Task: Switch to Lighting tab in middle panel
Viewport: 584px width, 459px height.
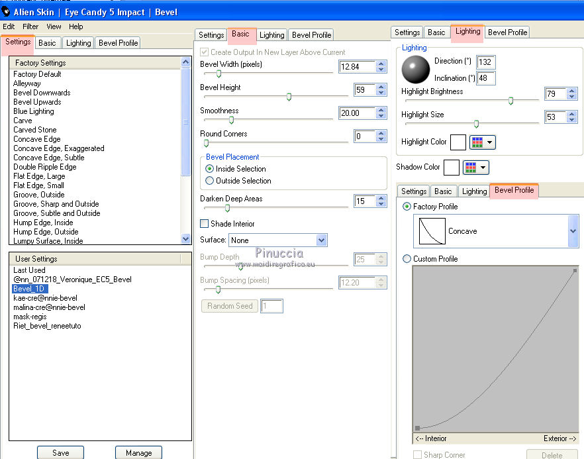Action: pos(272,35)
